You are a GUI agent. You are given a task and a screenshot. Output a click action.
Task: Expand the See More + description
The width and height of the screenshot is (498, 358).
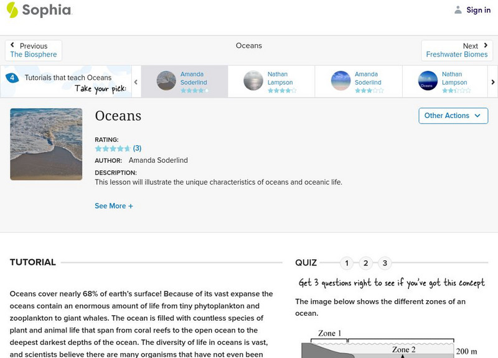point(114,206)
